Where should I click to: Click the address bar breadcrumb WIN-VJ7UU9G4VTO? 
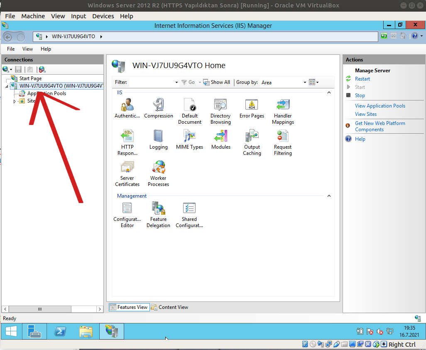tap(73, 37)
